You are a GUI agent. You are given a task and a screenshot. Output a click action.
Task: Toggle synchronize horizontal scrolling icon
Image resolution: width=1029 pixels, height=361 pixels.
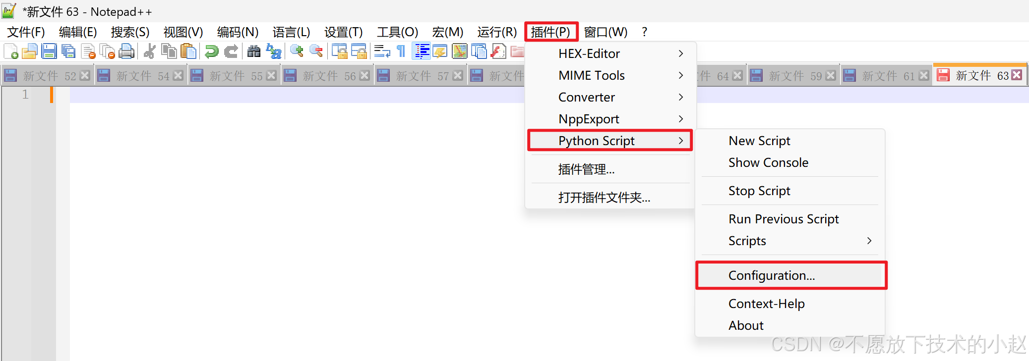(359, 52)
